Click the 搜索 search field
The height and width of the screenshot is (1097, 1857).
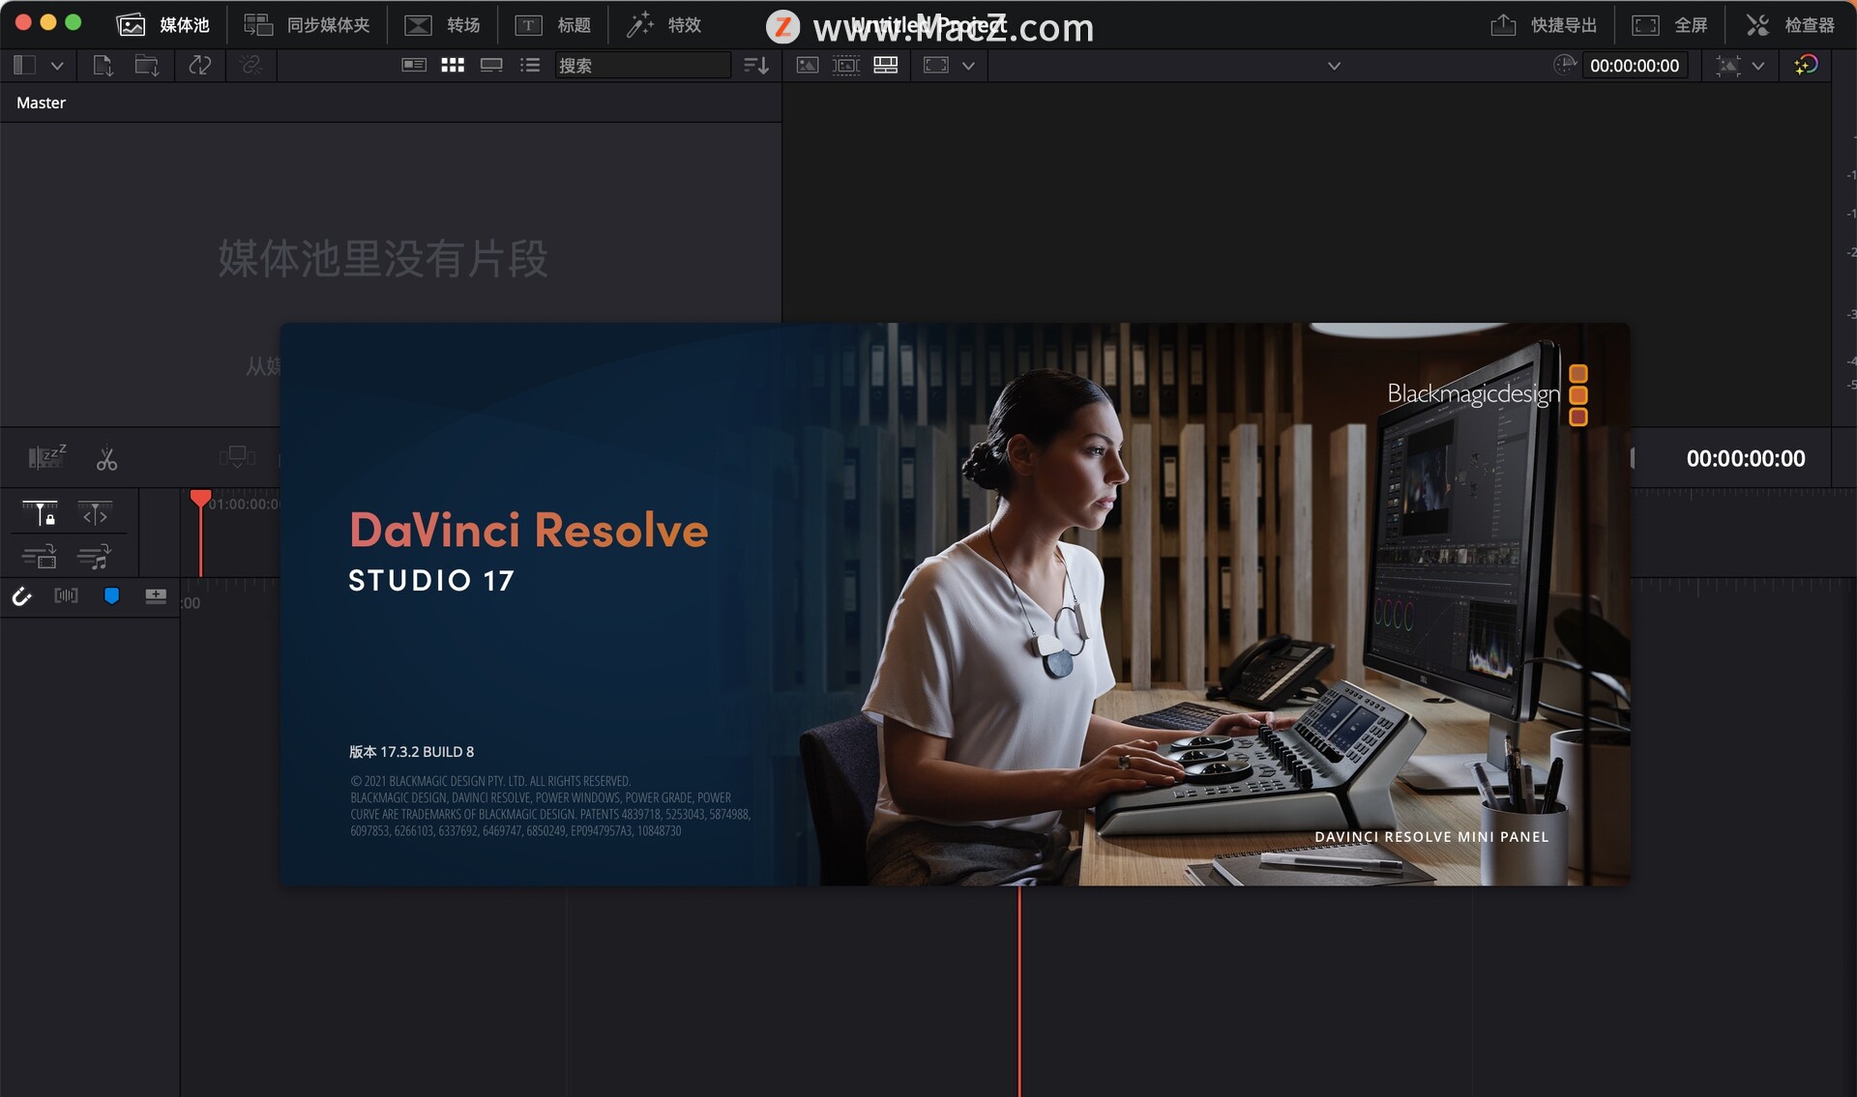click(642, 66)
